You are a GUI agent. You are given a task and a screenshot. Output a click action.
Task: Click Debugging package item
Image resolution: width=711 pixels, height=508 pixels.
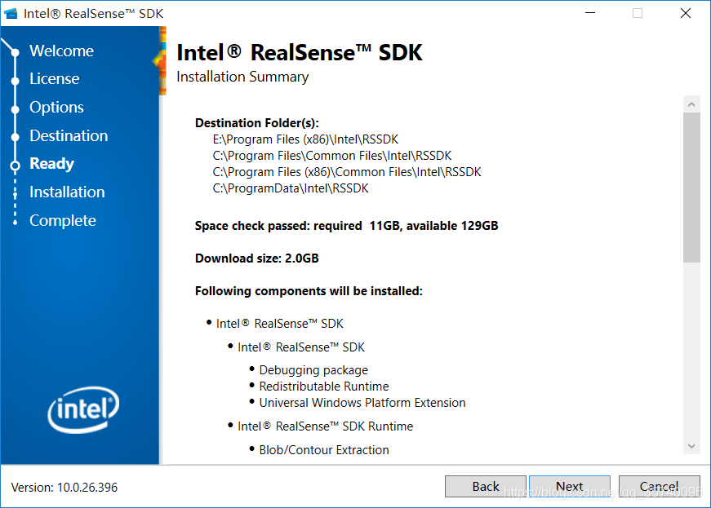[313, 370]
